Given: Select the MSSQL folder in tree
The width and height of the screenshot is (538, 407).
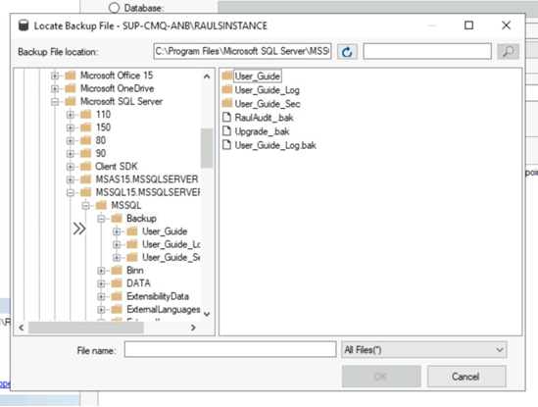Looking at the screenshot, I should coord(125,206).
